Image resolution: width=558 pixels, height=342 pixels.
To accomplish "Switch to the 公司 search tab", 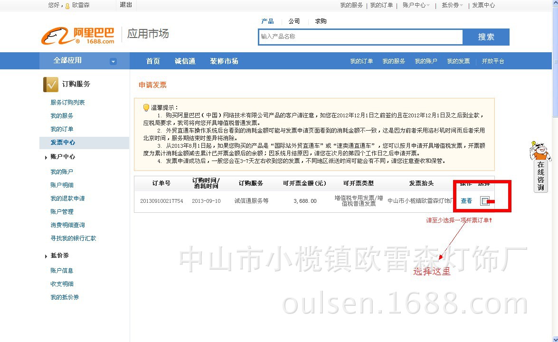I will tap(293, 21).
